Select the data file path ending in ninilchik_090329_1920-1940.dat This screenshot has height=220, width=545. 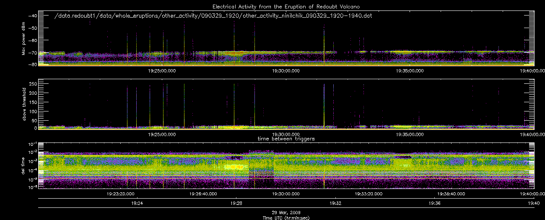(x=214, y=16)
